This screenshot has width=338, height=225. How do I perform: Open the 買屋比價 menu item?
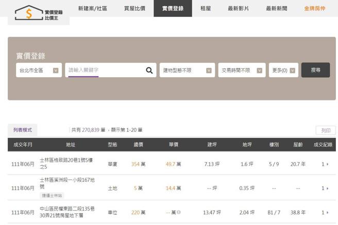click(x=134, y=9)
